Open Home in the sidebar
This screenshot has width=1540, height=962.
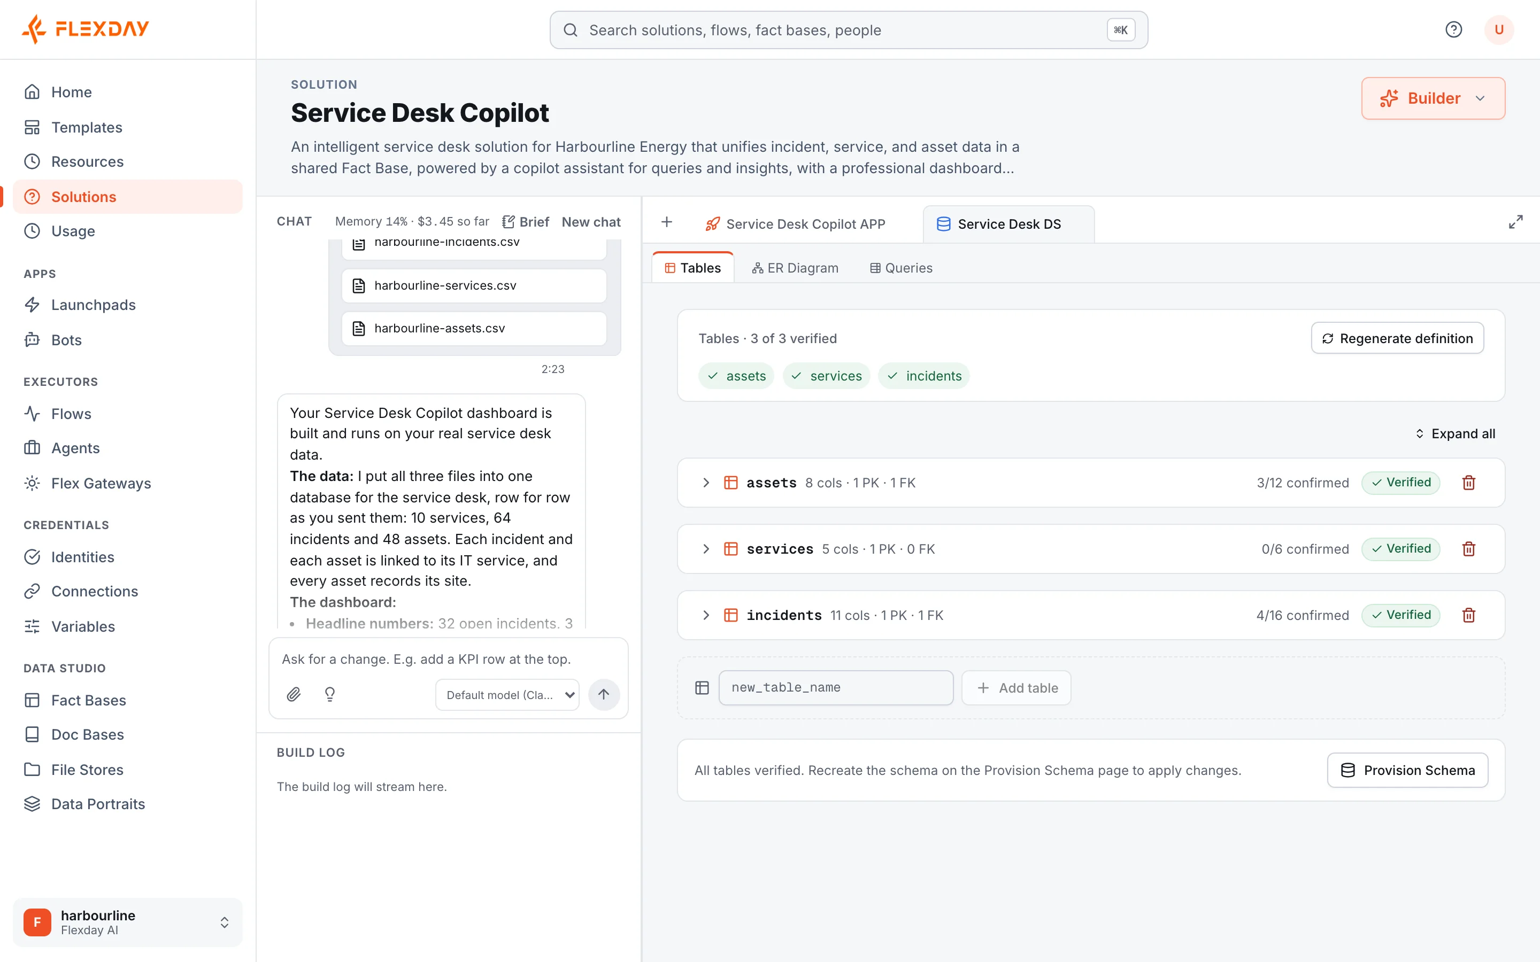point(127,92)
